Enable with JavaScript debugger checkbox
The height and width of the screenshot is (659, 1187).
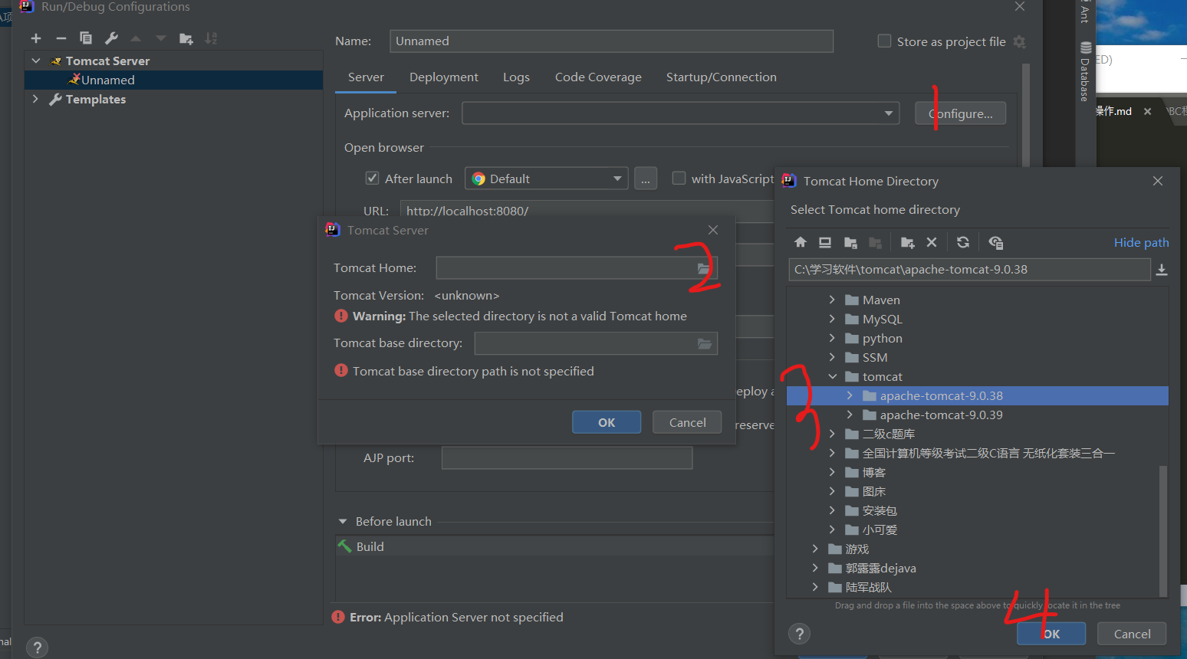[679, 178]
